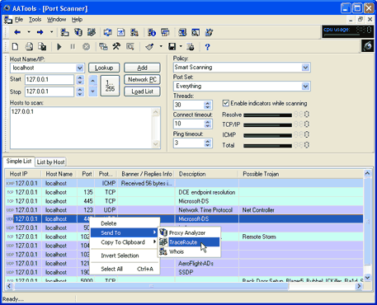
Task: Open help with the question mark icon
Action: tap(207, 47)
